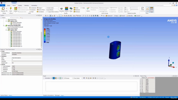
Task: Toggle Load Multiplier column checkbox
Action: [146, 78]
